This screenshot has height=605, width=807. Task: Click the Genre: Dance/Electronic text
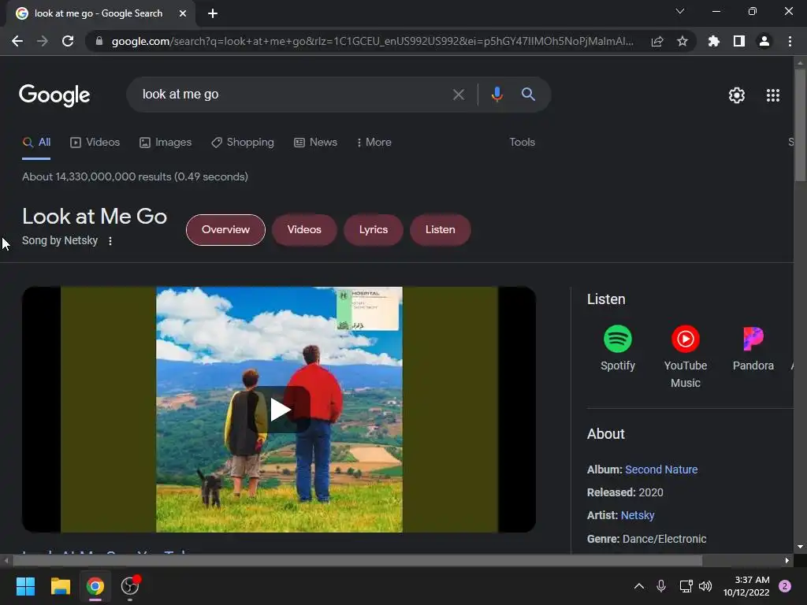click(x=646, y=539)
